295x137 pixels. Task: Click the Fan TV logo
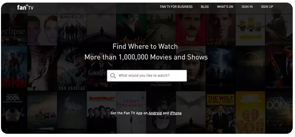tap(25, 7)
